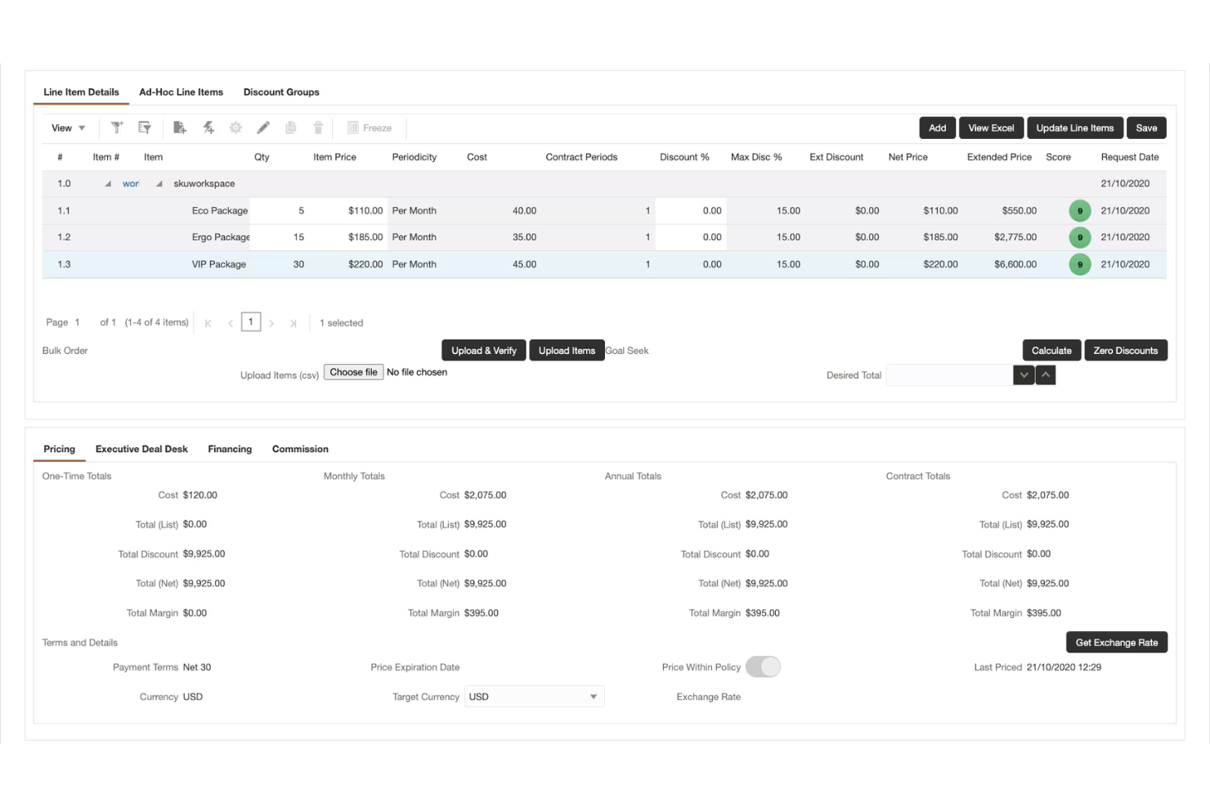Toggle the Price Within Policy switch

coord(764,666)
